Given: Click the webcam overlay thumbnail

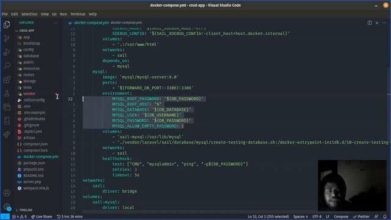Looking at the screenshot, I should tap(352, 186).
